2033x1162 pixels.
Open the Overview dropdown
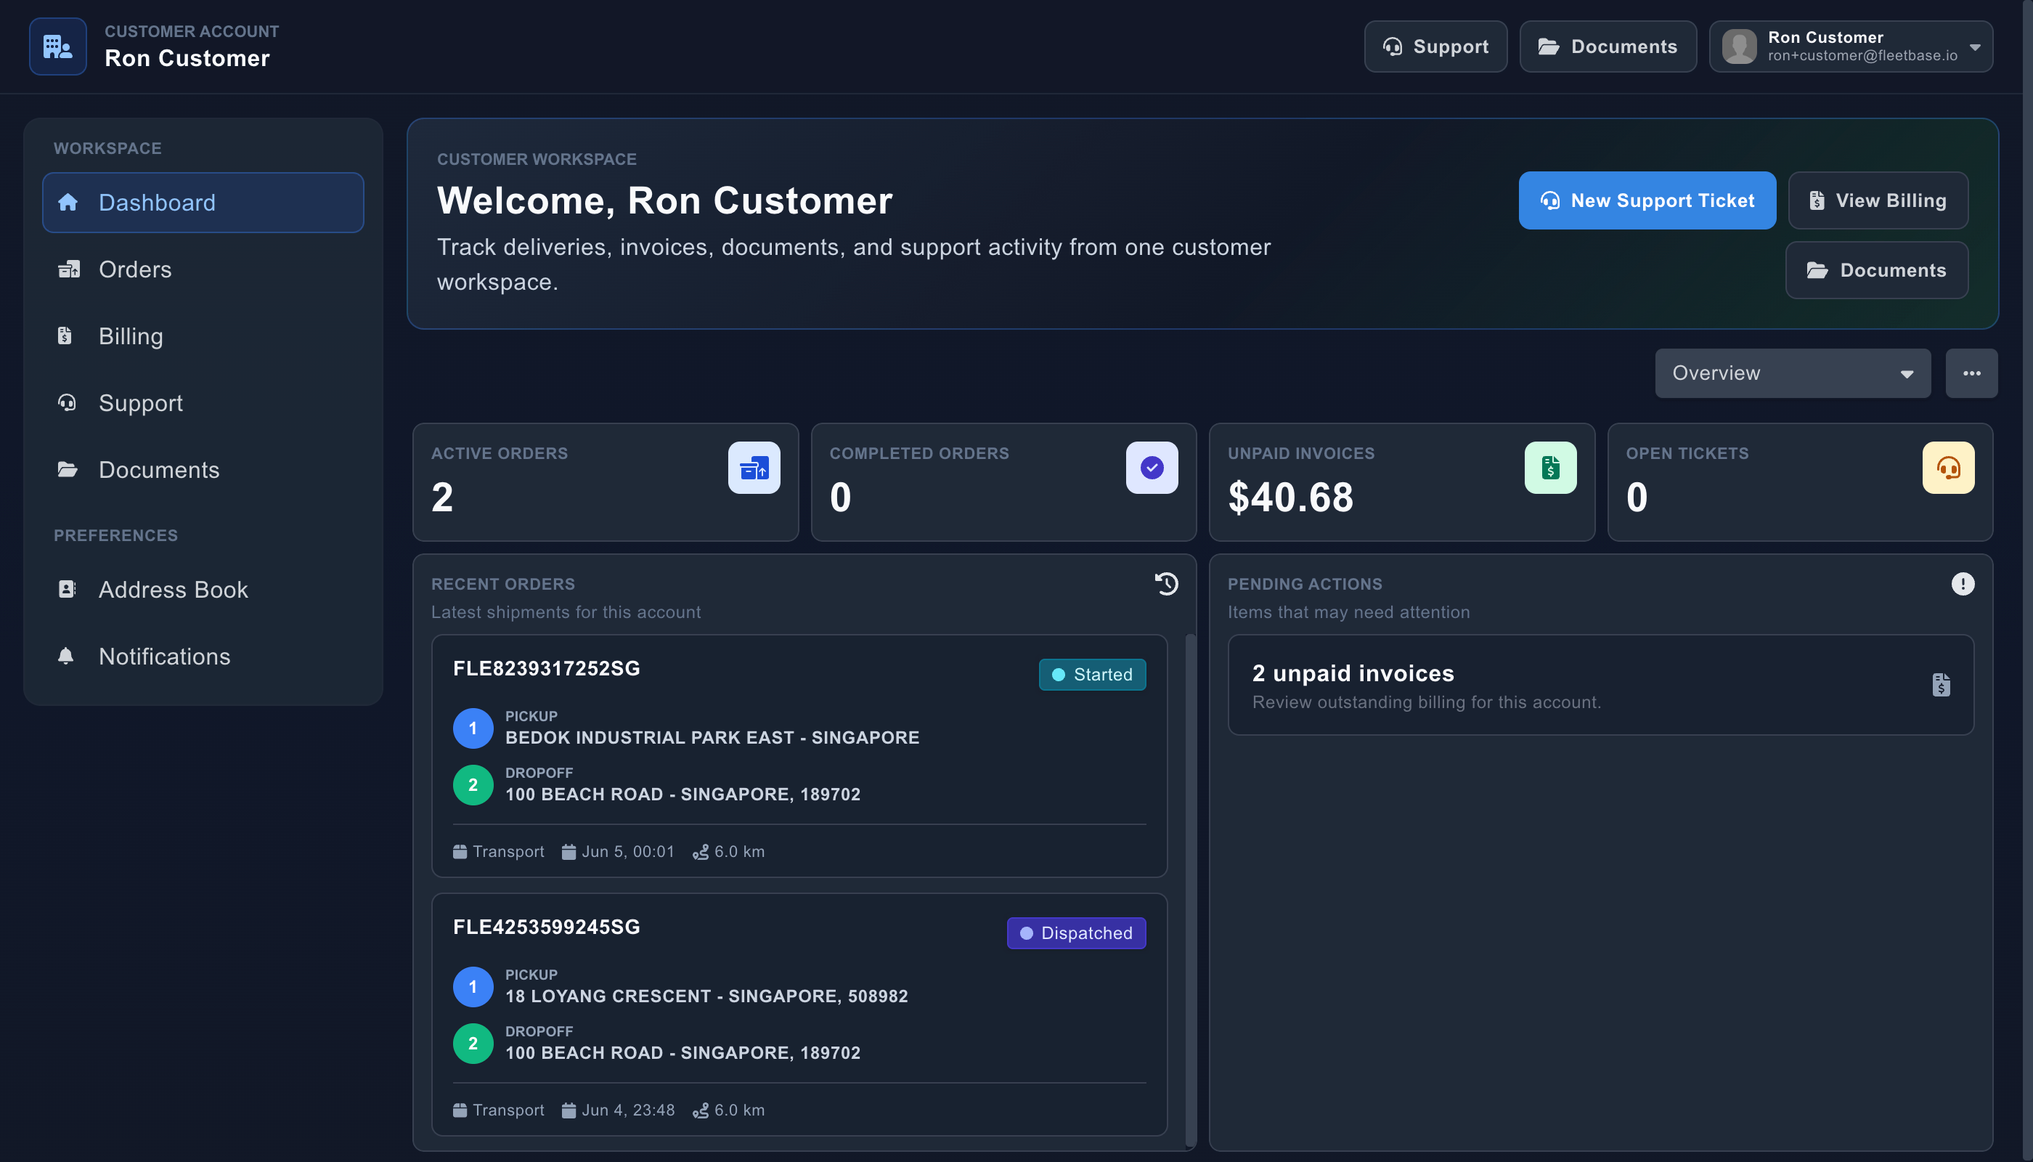pyautogui.click(x=1792, y=373)
